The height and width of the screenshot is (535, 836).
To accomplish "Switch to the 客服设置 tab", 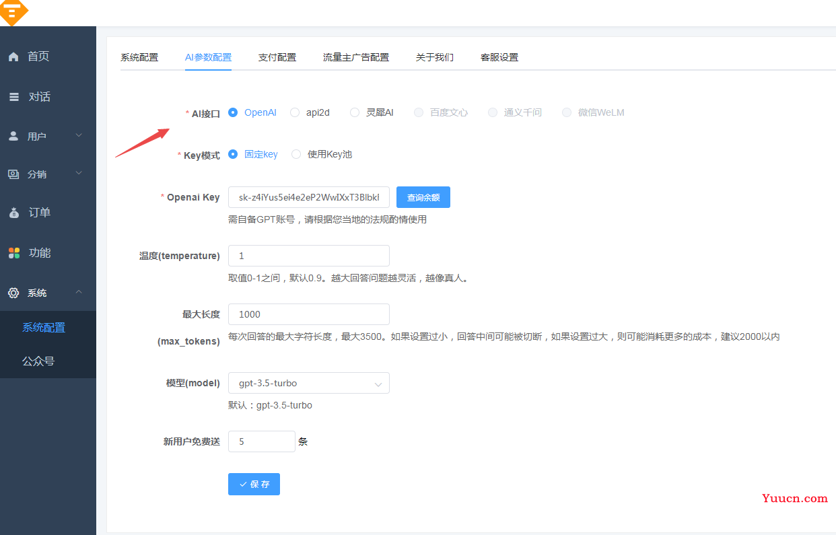I will click(x=499, y=57).
